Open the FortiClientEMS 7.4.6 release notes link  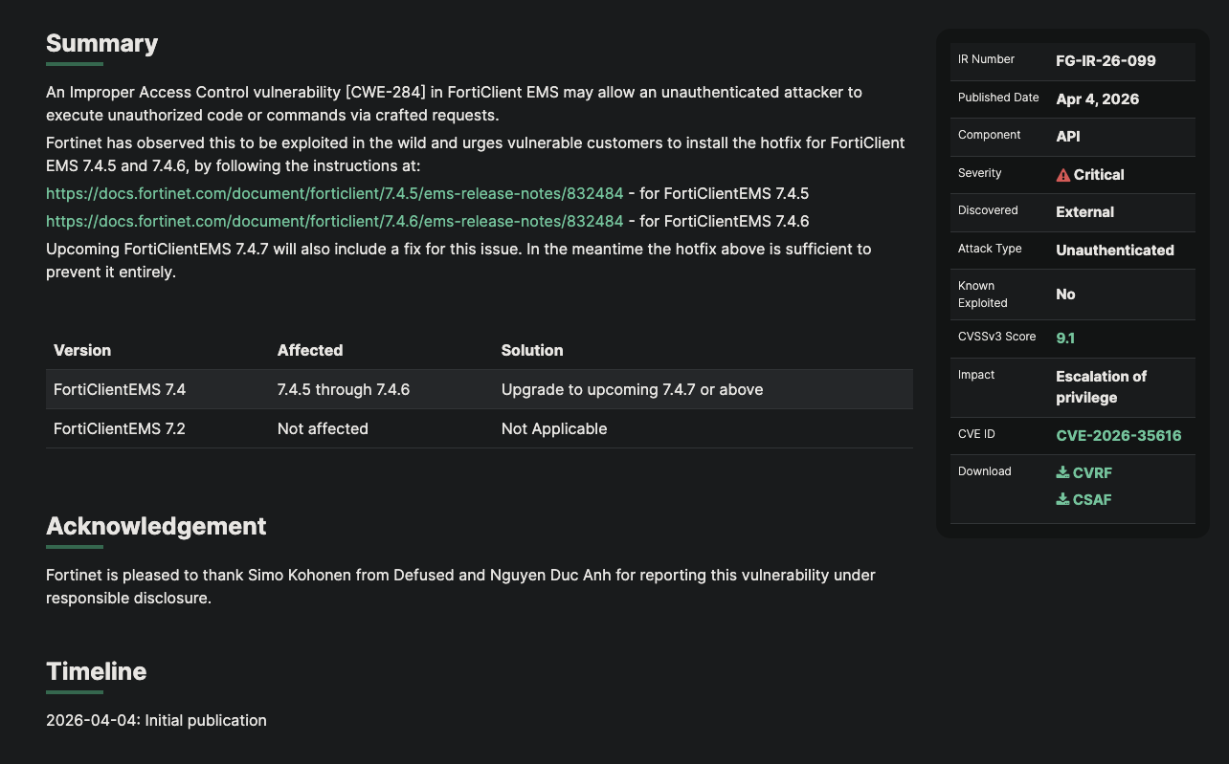(x=334, y=221)
